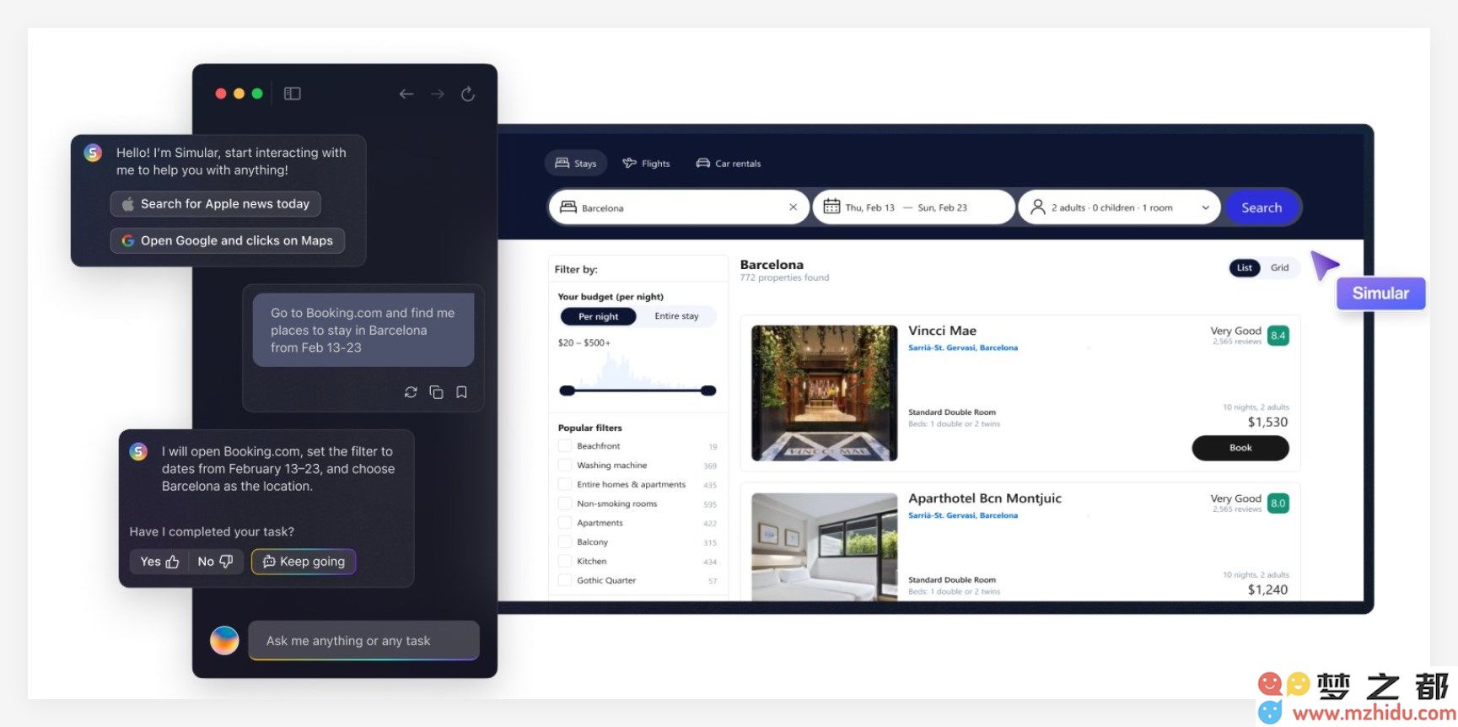The image size is (1458, 727).
Task: Click the budget slider left handle
Action: pos(568,390)
